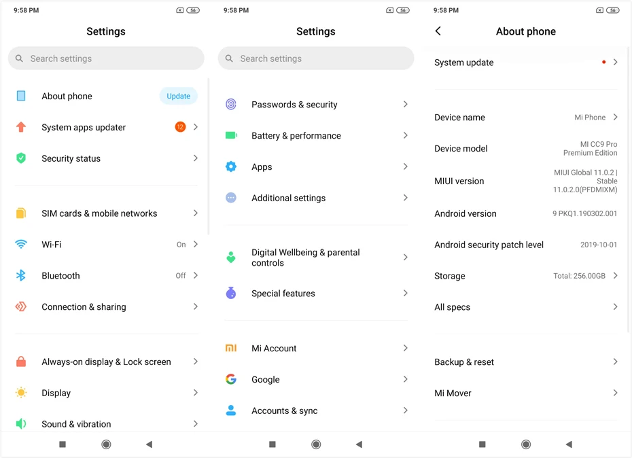
Task: Open Bluetooth row chevron
Action: (x=196, y=275)
